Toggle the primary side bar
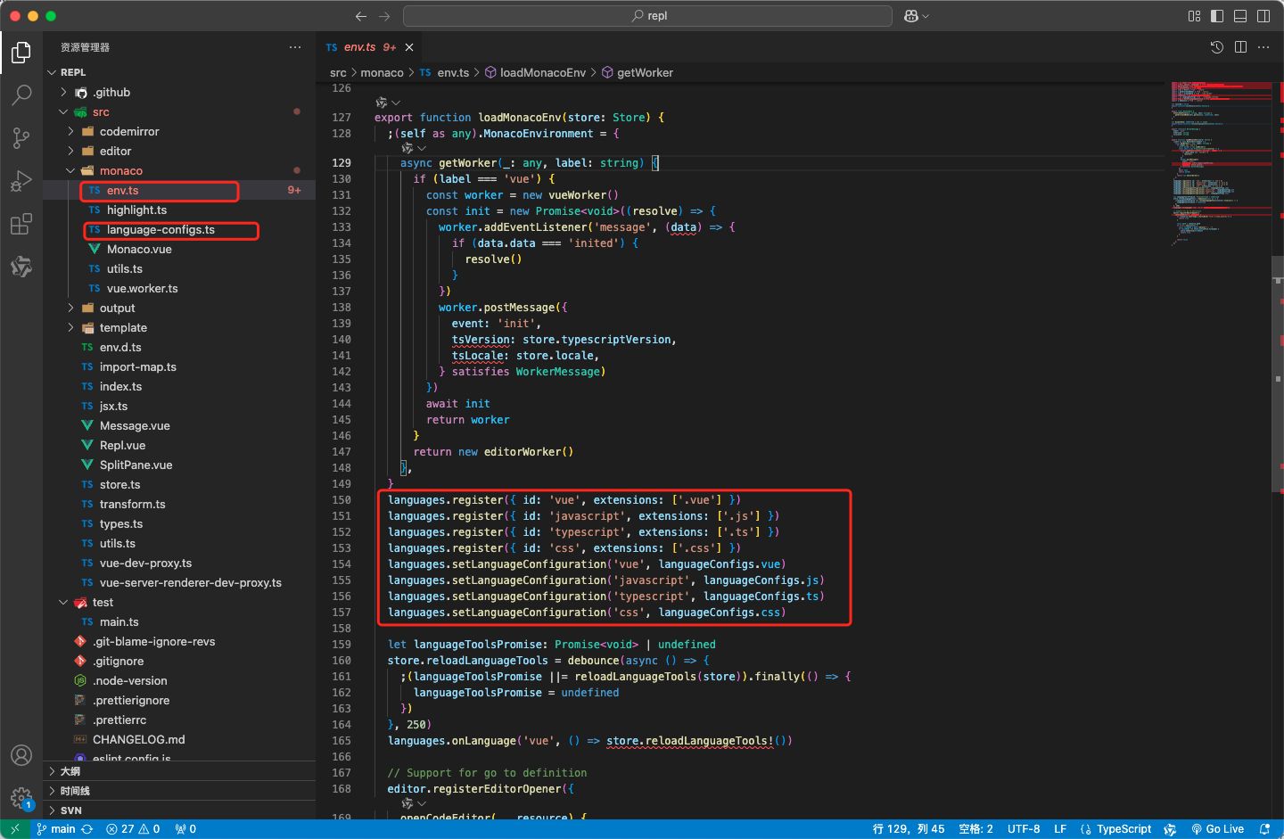Screen dimensions: 1284x839 coord(1217,16)
